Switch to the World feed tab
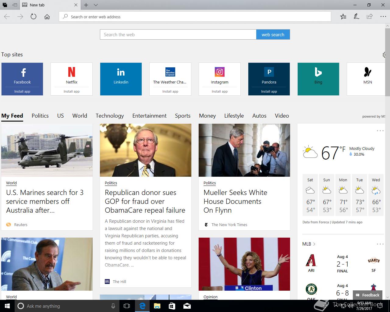 point(80,116)
